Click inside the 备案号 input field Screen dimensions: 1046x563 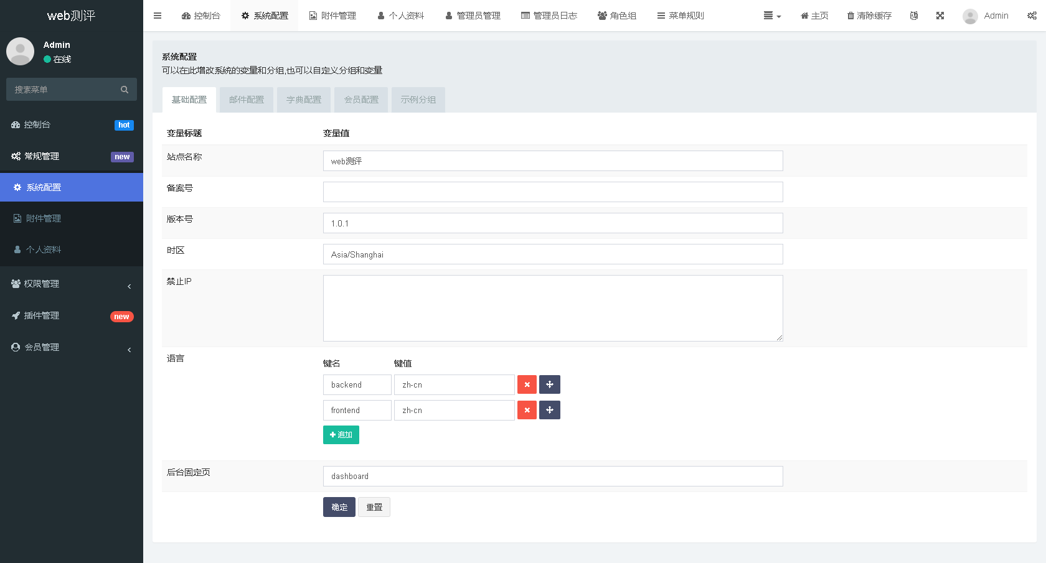[x=552, y=192]
